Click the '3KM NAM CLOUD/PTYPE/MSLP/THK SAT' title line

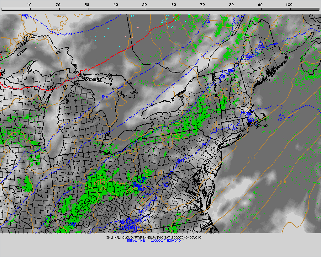click(154, 238)
